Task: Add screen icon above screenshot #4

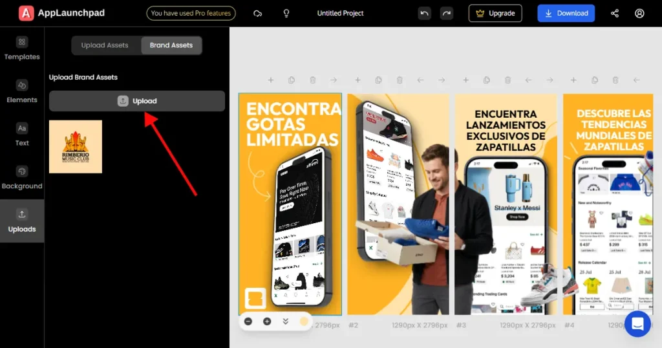Action: click(573, 80)
